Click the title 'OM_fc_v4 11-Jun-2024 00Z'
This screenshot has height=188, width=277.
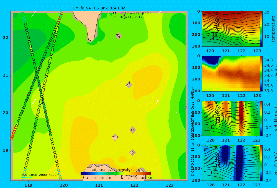99,8
